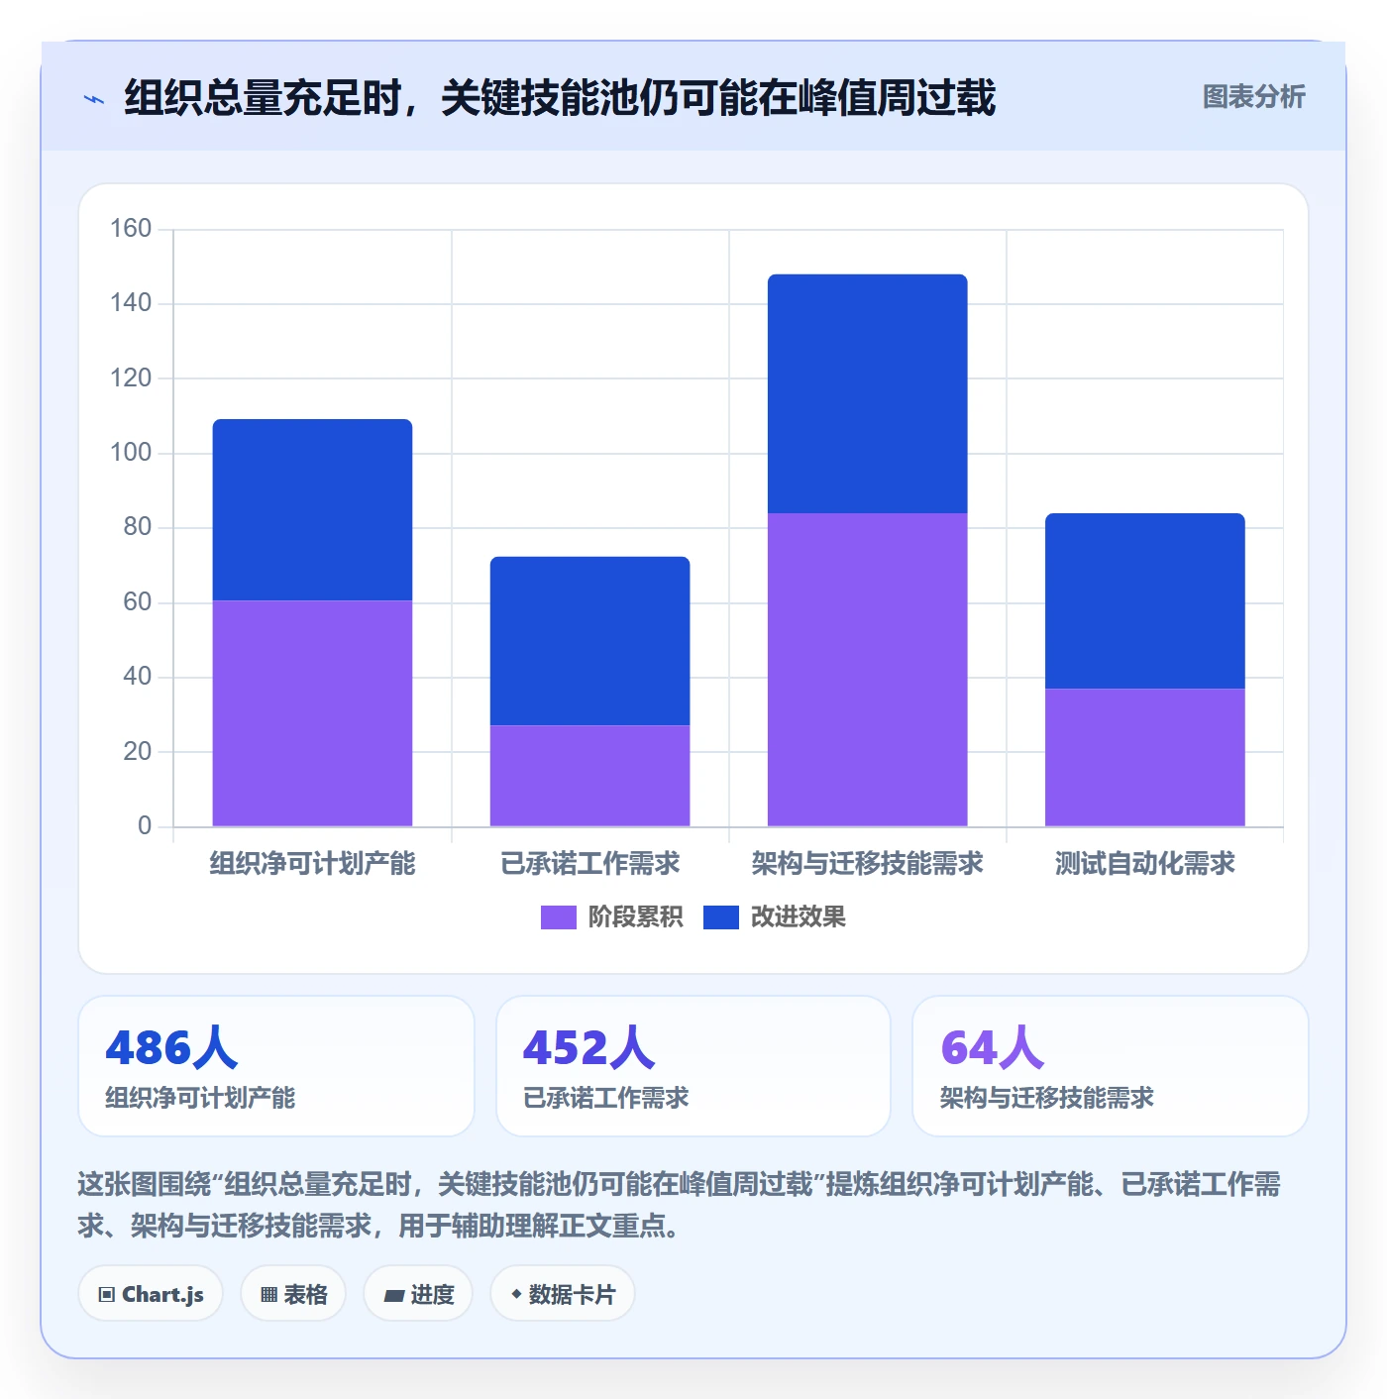Click the 改进效果 legend label

(798, 917)
